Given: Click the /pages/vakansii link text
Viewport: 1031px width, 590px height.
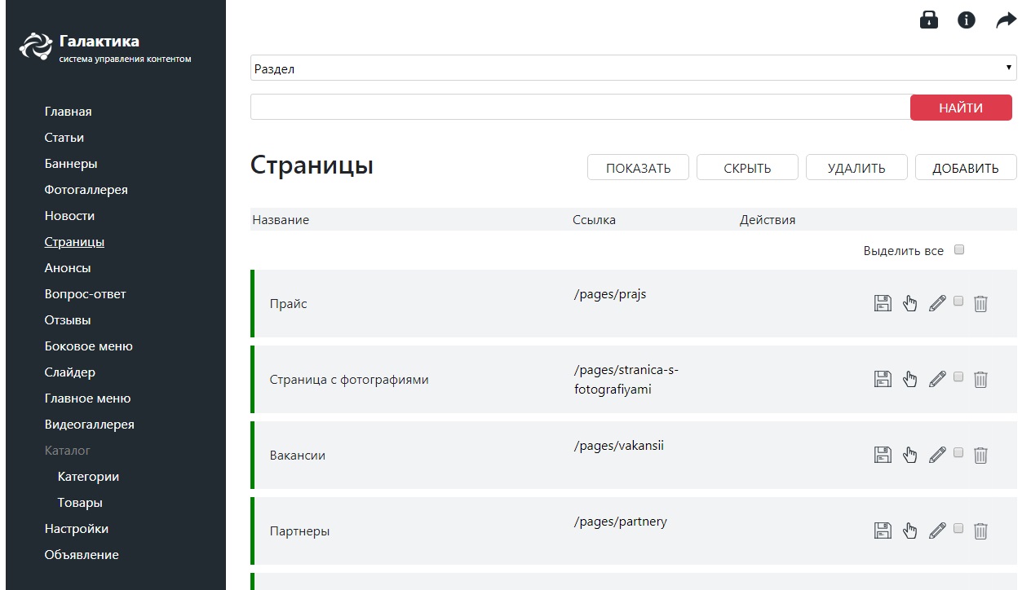Looking at the screenshot, I should [x=618, y=446].
